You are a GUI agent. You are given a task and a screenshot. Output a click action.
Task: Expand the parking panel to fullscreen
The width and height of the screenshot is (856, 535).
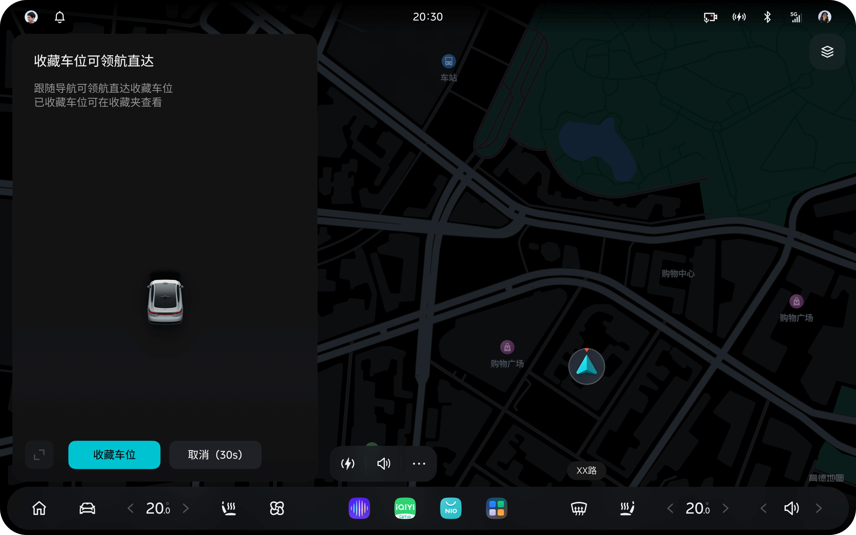point(39,455)
